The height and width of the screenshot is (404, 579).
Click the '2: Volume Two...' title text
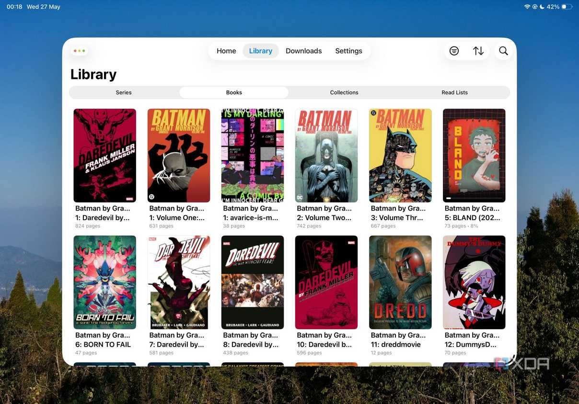click(324, 217)
